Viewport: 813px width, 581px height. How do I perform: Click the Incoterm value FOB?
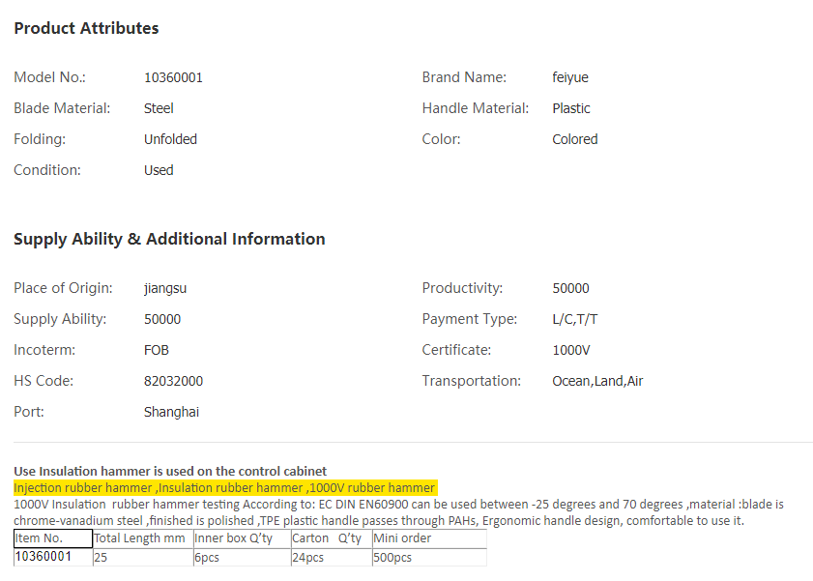pyautogui.click(x=157, y=350)
